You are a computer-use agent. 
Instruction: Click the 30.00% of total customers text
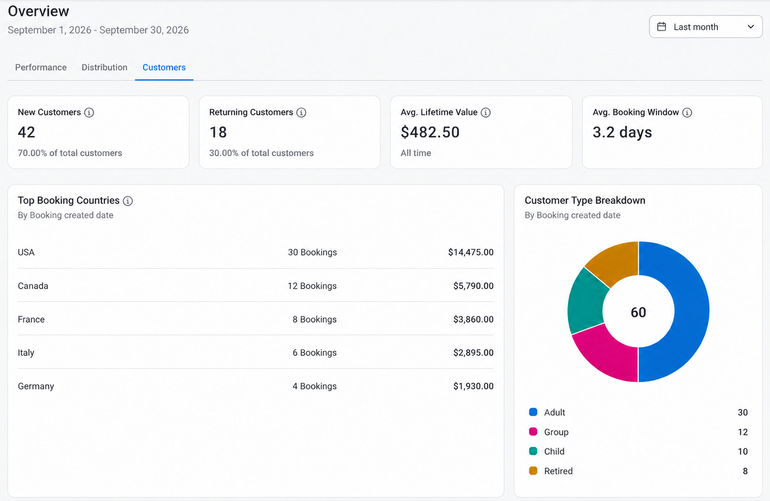261,153
